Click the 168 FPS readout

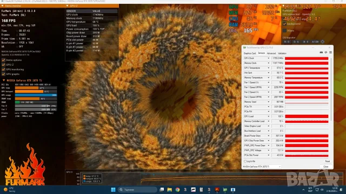[x=9, y=20]
